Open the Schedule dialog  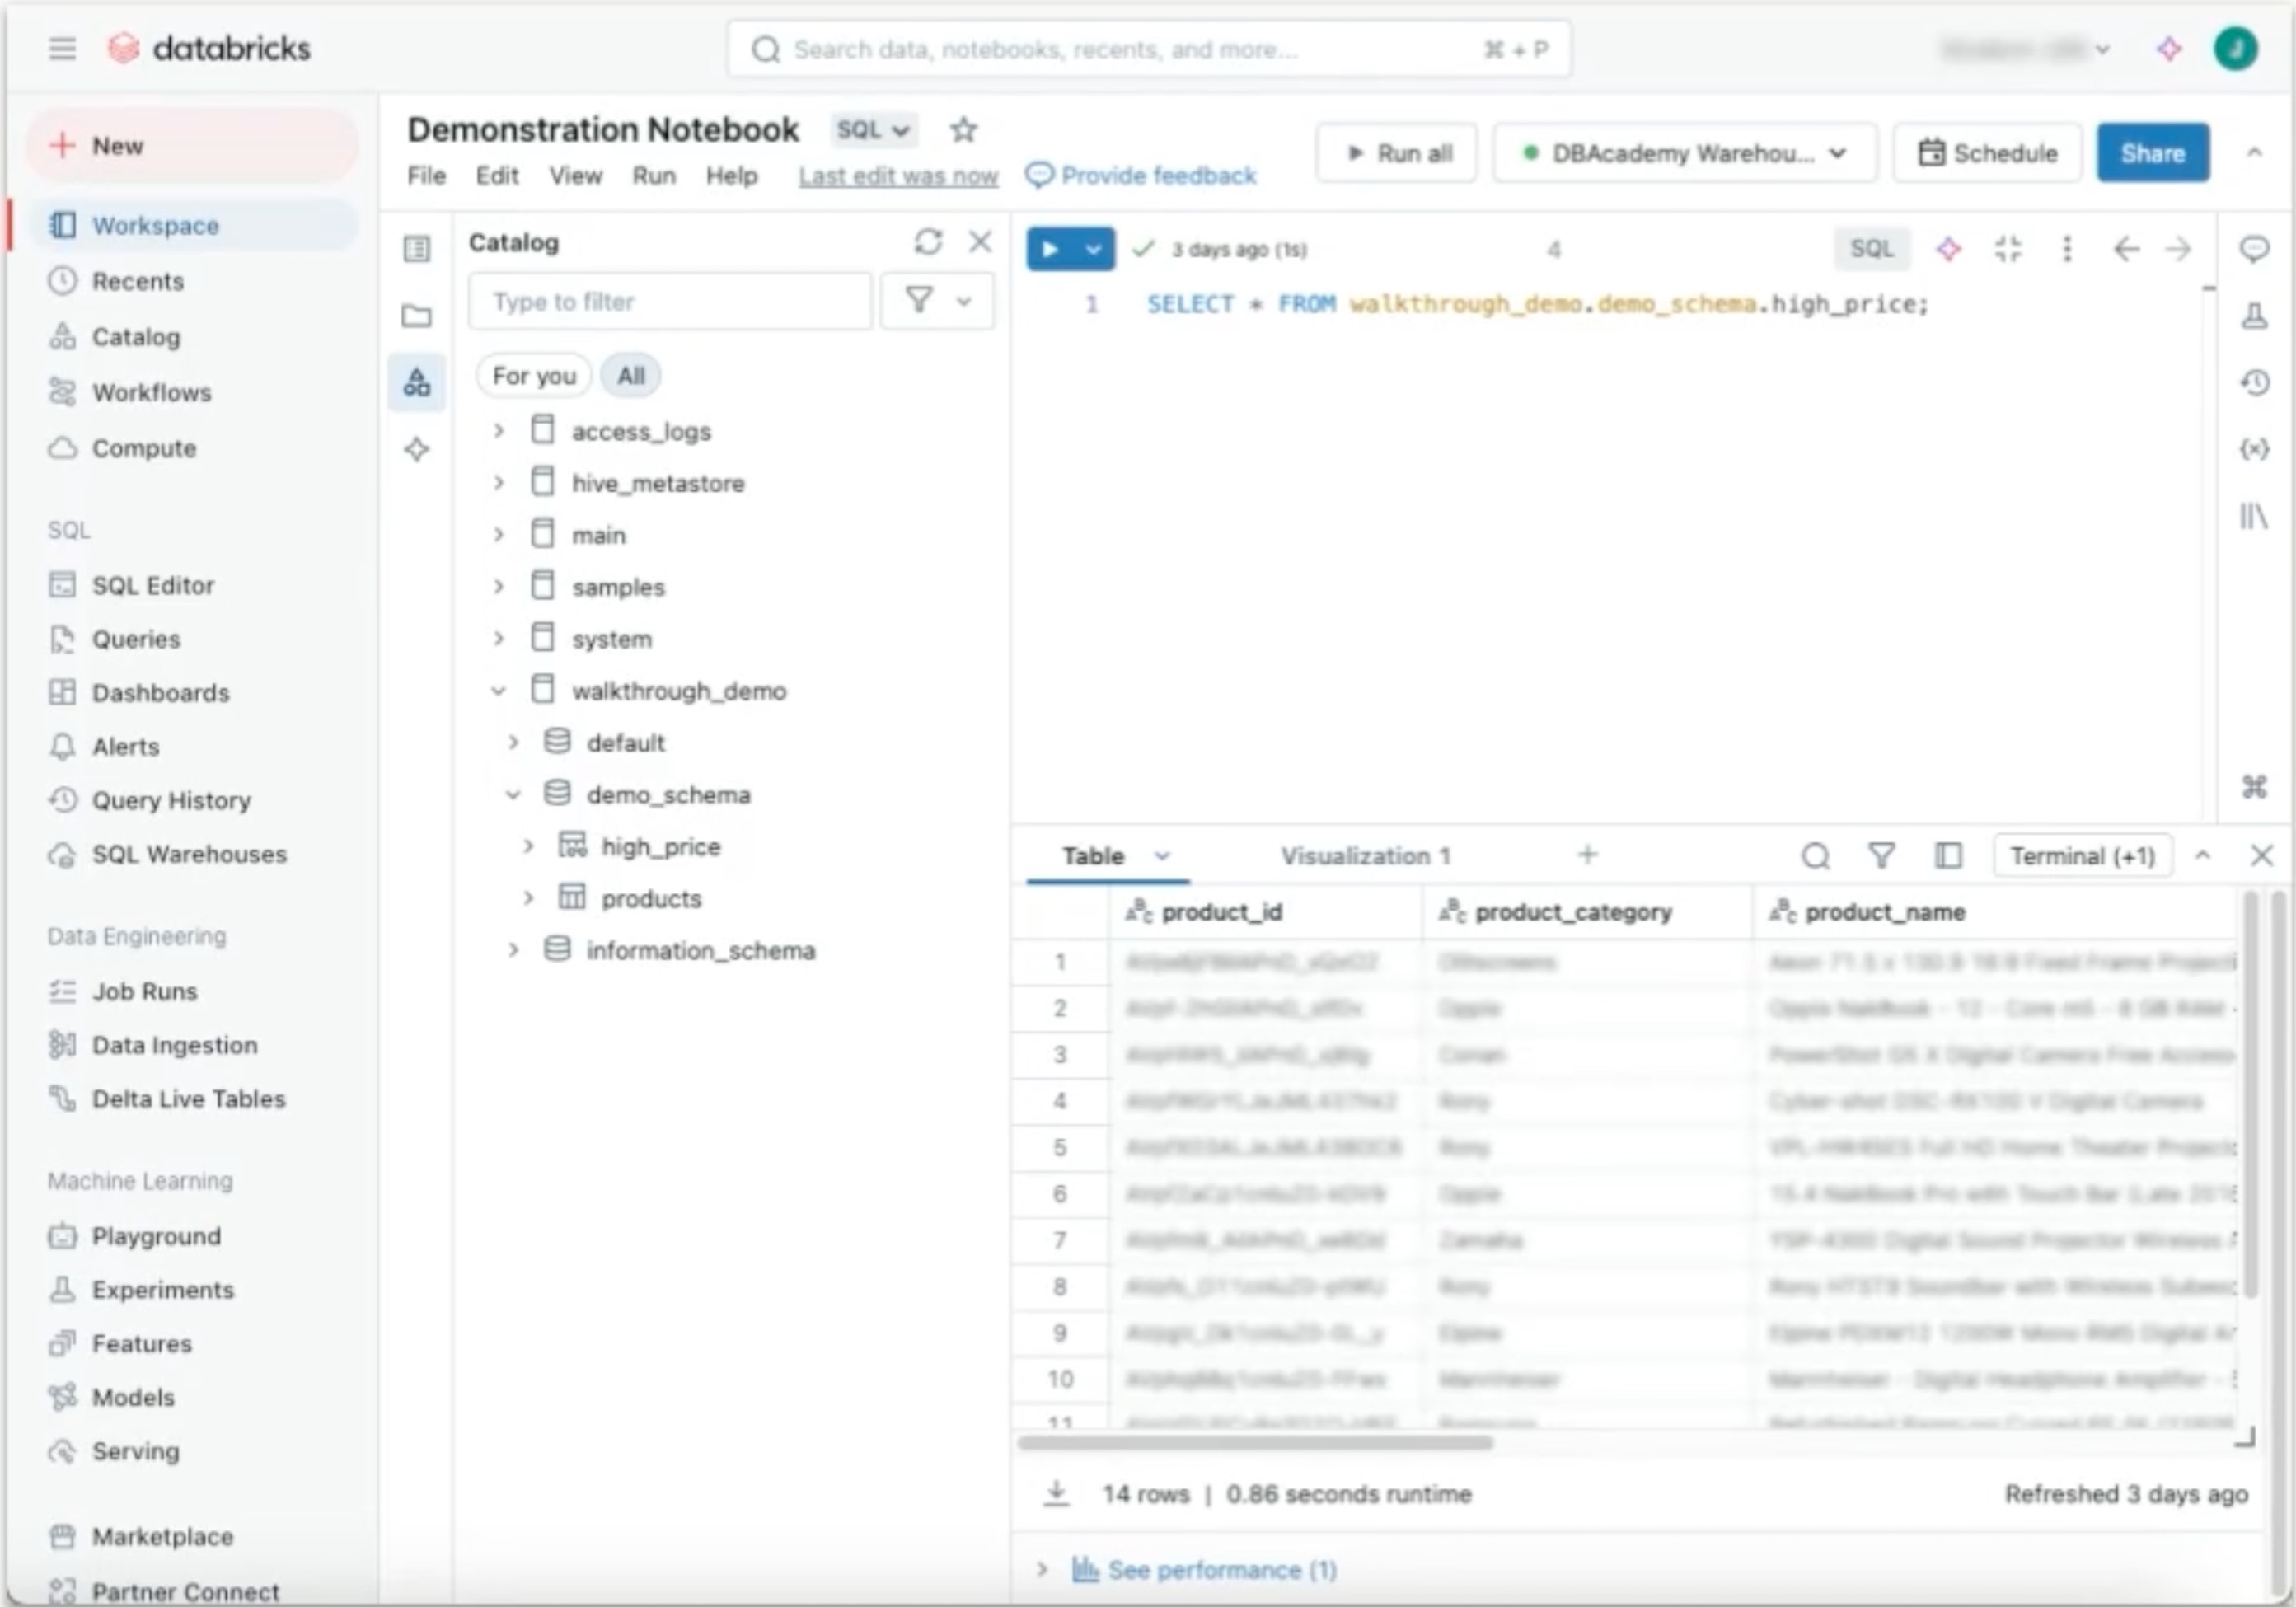[x=1988, y=153]
